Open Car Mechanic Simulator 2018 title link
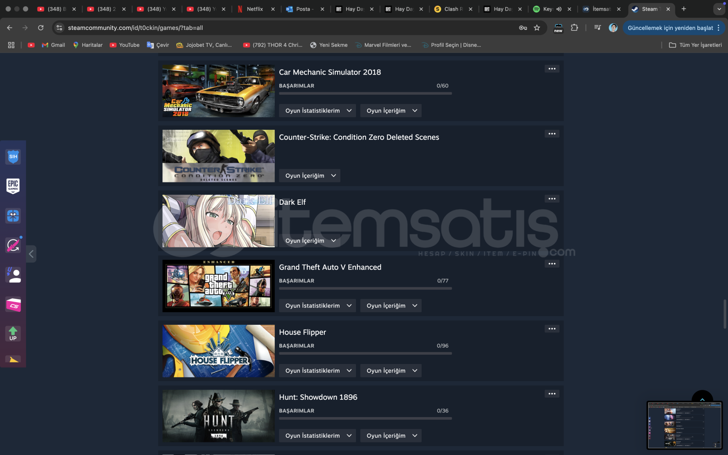Viewport: 728px width, 455px height. coord(330,72)
